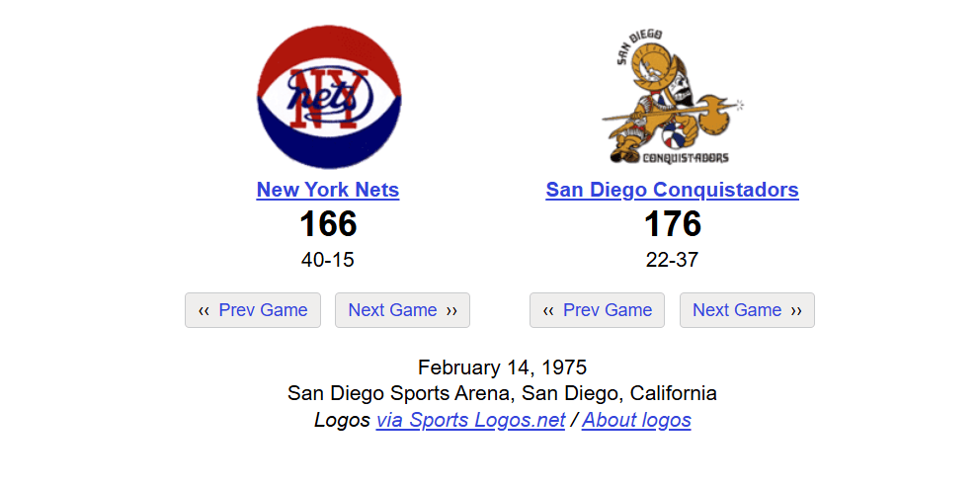Click the San Diego Conquistadors logo
Image resolution: width=980 pixels, height=489 pixels.
[673, 97]
